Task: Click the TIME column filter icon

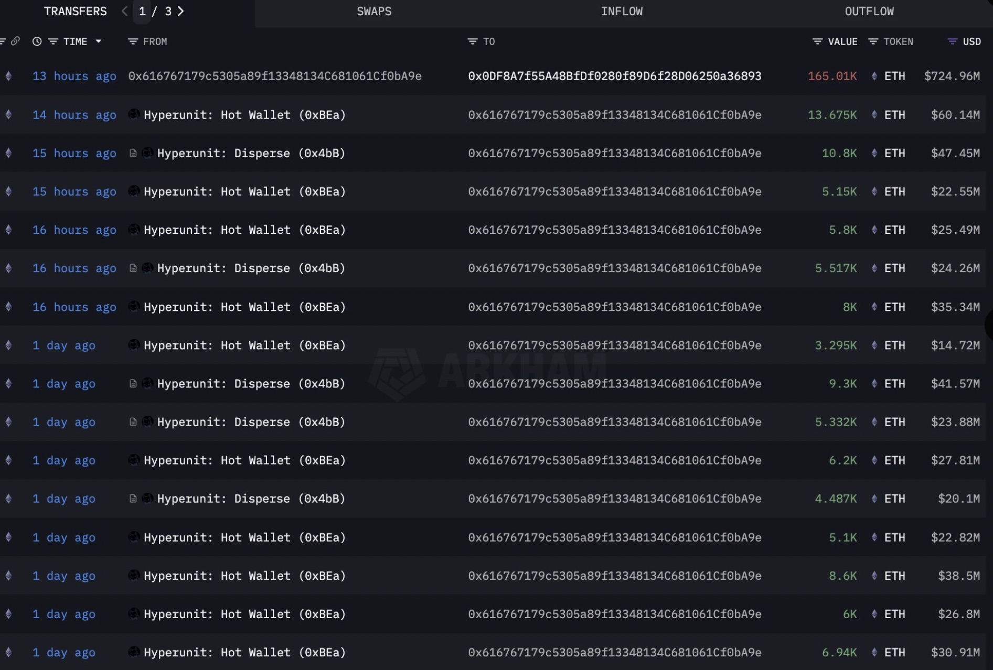Action: (x=53, y=41)
